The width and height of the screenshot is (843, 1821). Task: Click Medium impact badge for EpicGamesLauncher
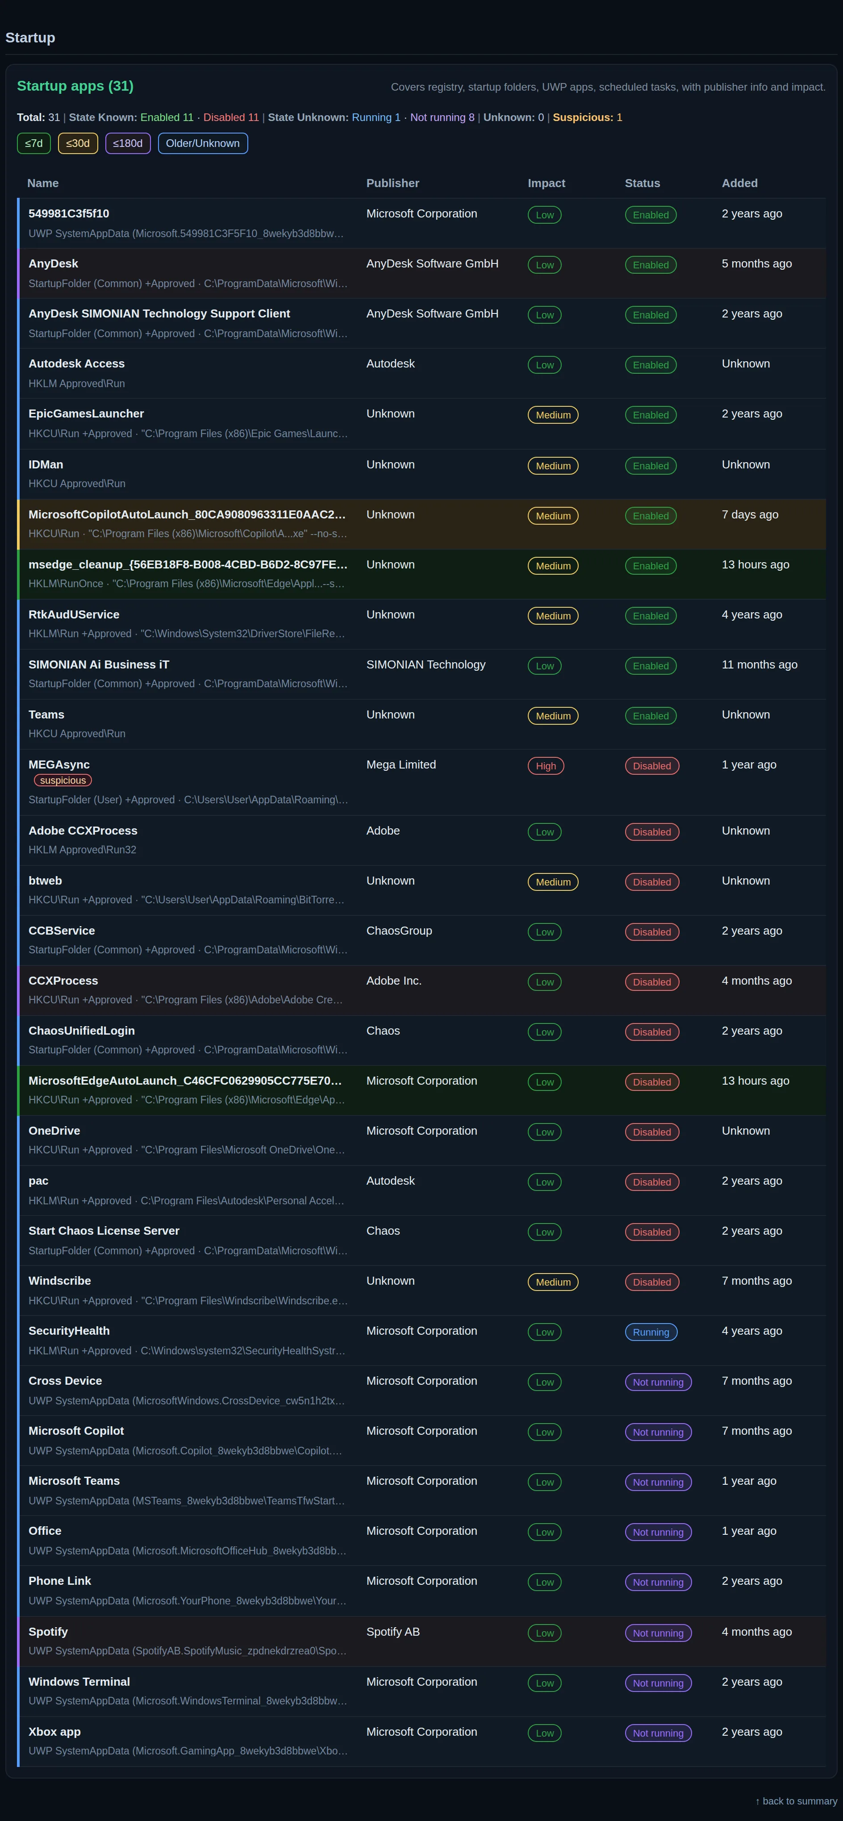553,415
